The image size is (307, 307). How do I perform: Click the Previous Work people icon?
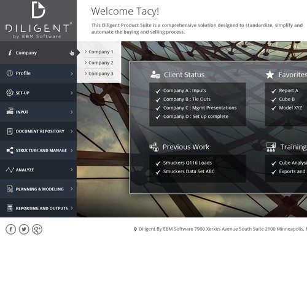154,147
